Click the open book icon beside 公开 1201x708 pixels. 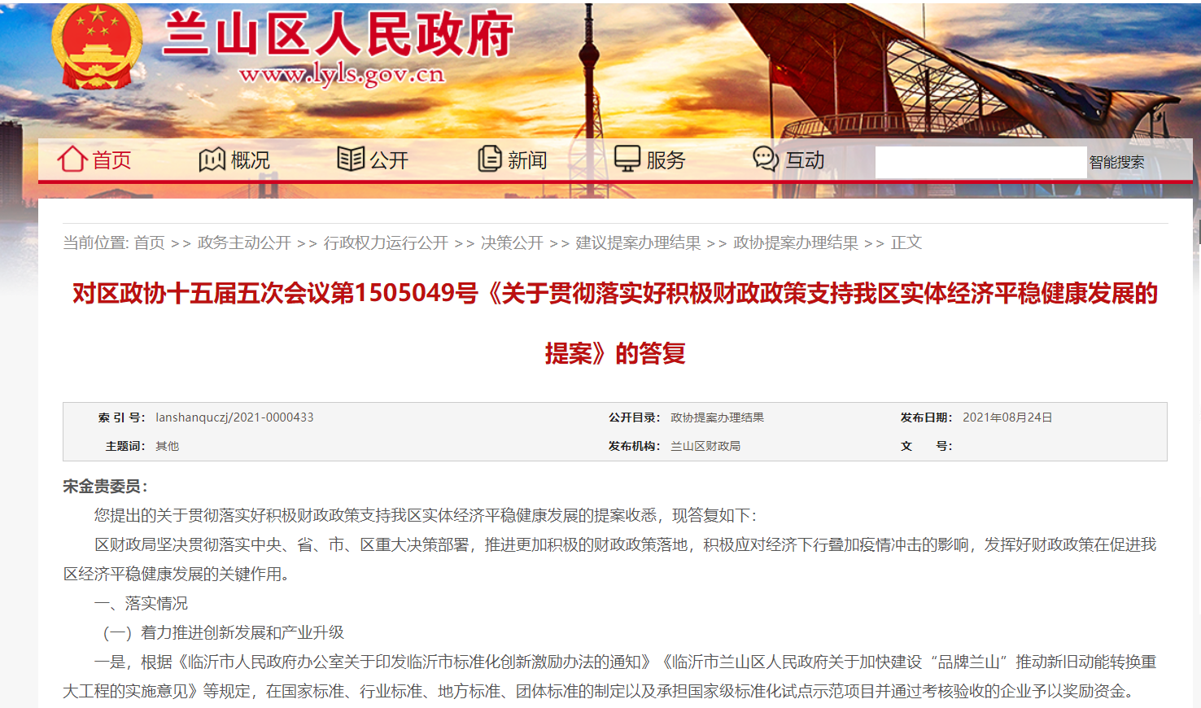pos(351,159)
